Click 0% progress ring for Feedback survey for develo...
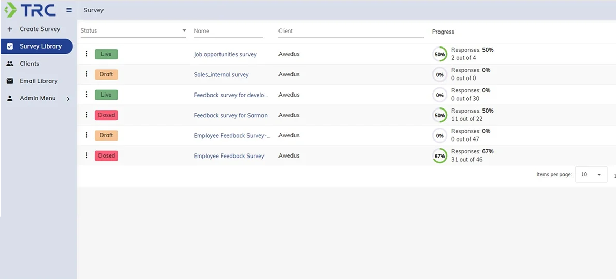This screenshot has width=616, height=280. point(439,95)
